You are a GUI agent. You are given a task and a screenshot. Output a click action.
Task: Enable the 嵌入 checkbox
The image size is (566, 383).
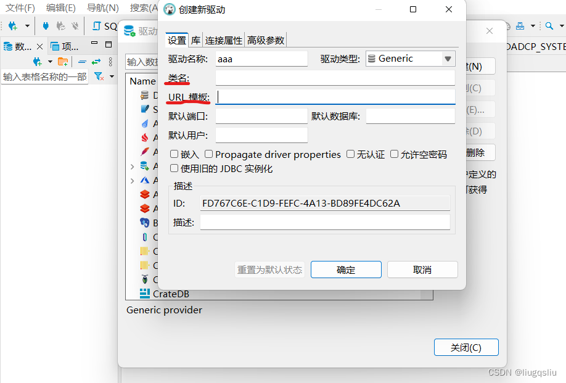[174, 154]
